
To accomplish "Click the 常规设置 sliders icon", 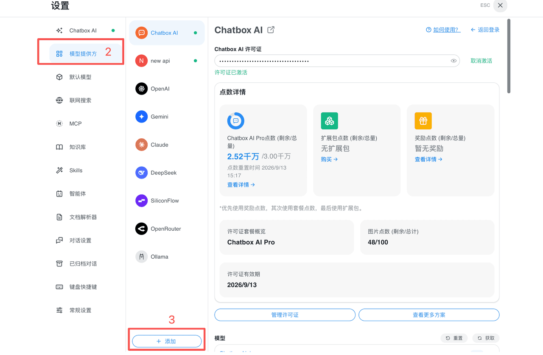I will [59, 310].
